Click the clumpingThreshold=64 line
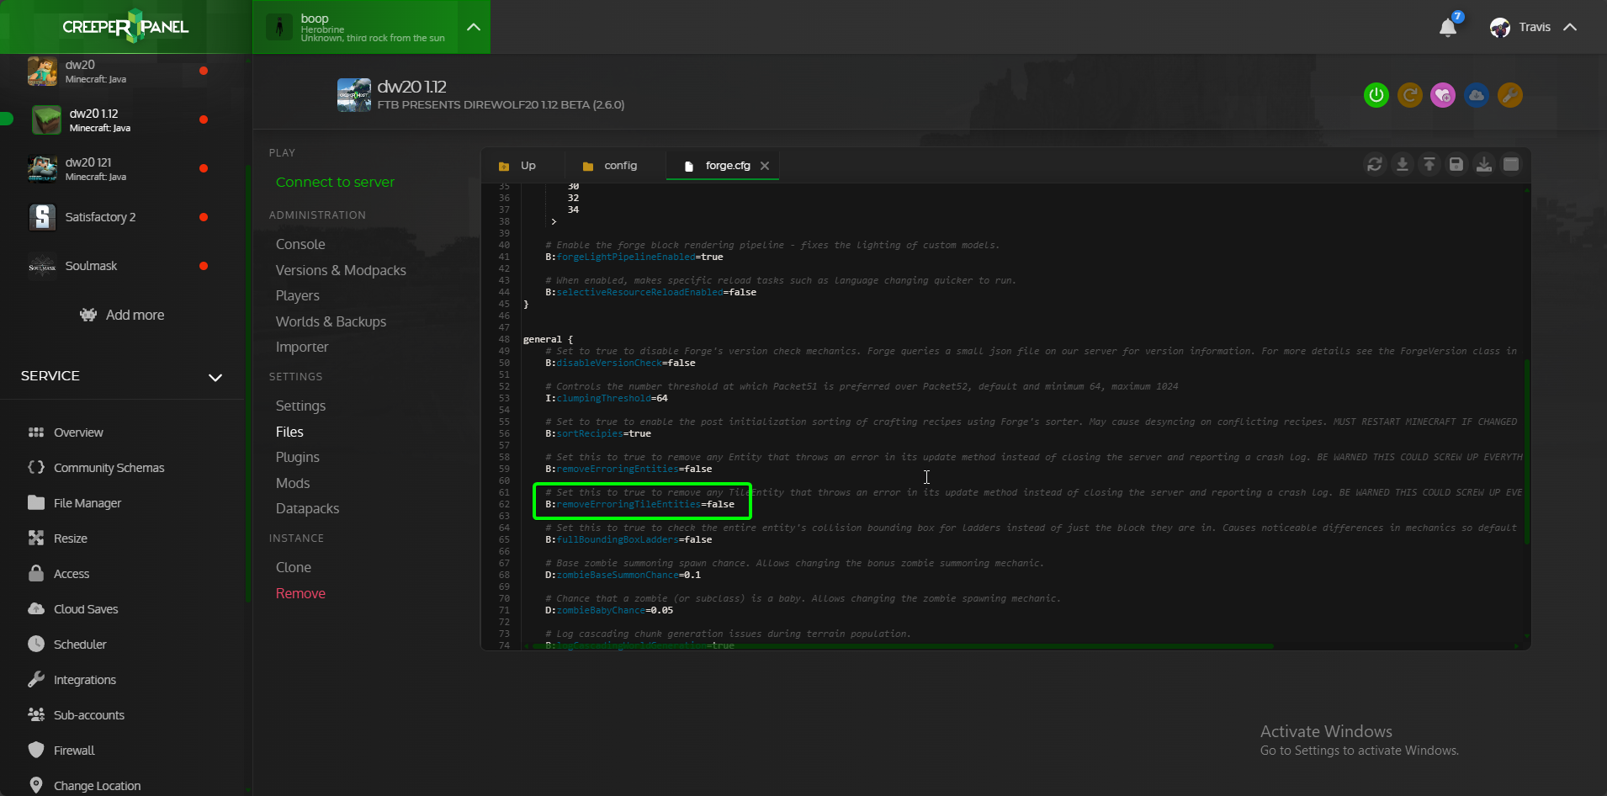The image size is (1607, 796). tap(607, 398)
